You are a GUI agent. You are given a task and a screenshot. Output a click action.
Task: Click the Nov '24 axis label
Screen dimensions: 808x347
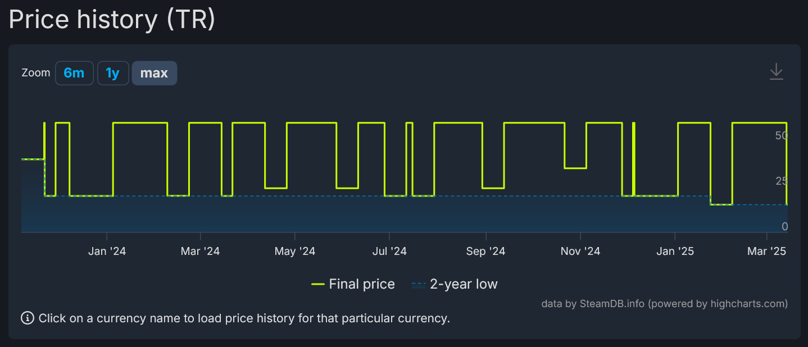click(x=580, y=251)
